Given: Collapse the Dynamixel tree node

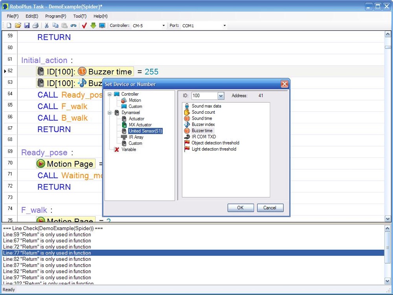Looking at the screenshot, I should (x=110, y=112).
